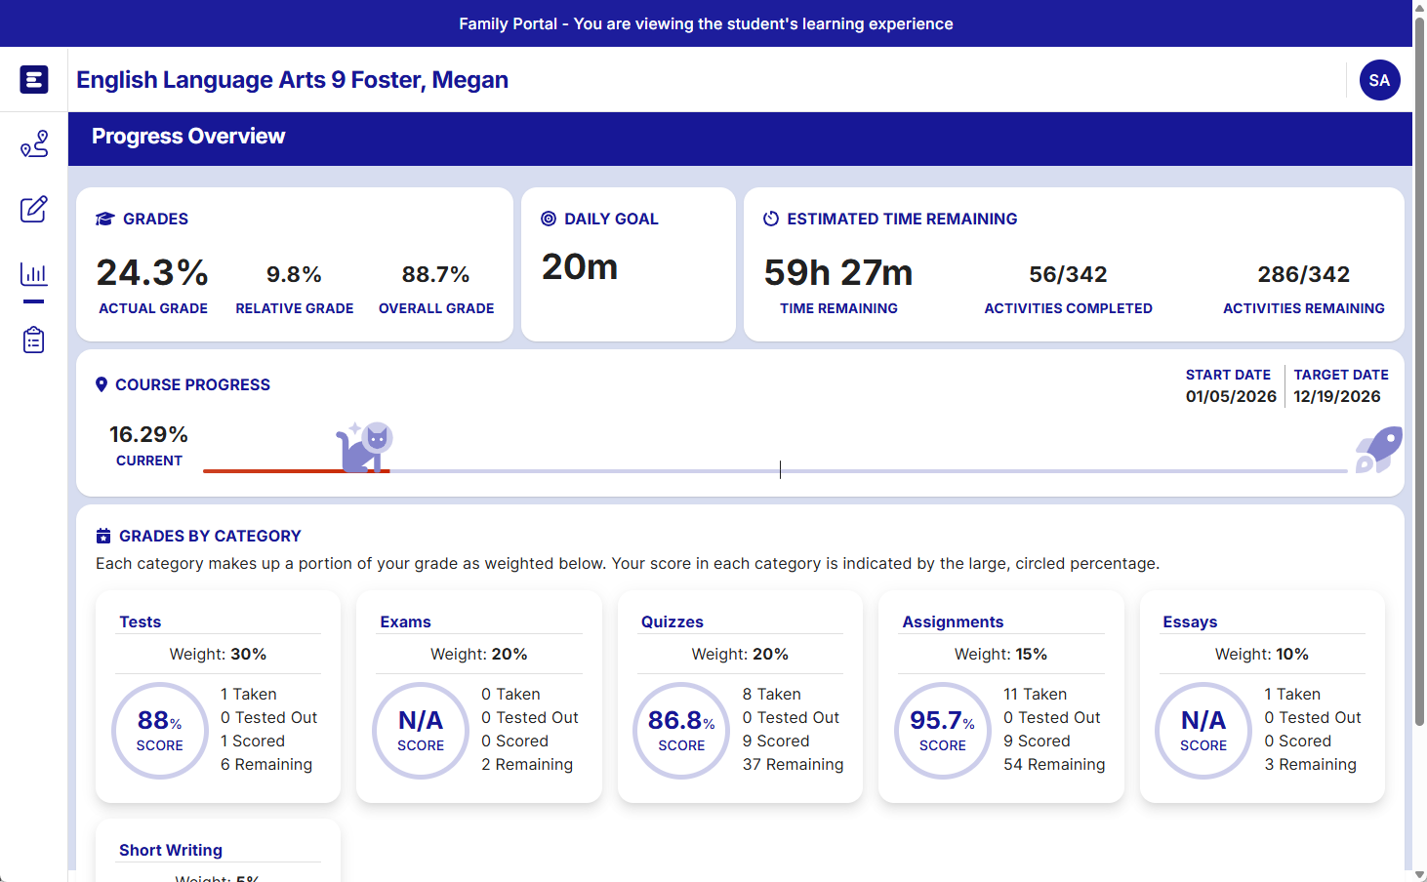Click the graduation cap Grades icon
Screen dimensions: 1427x882
pyautogui.click(x=104, y=219)
